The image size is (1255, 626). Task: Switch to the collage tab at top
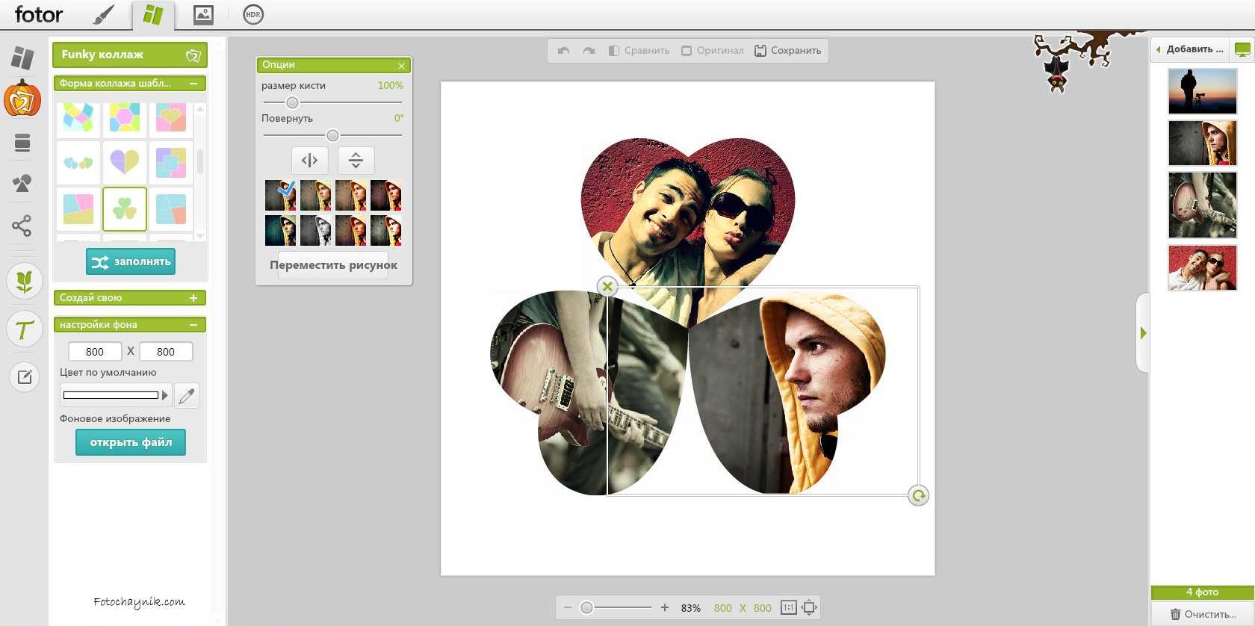click(x=153, y=15)
